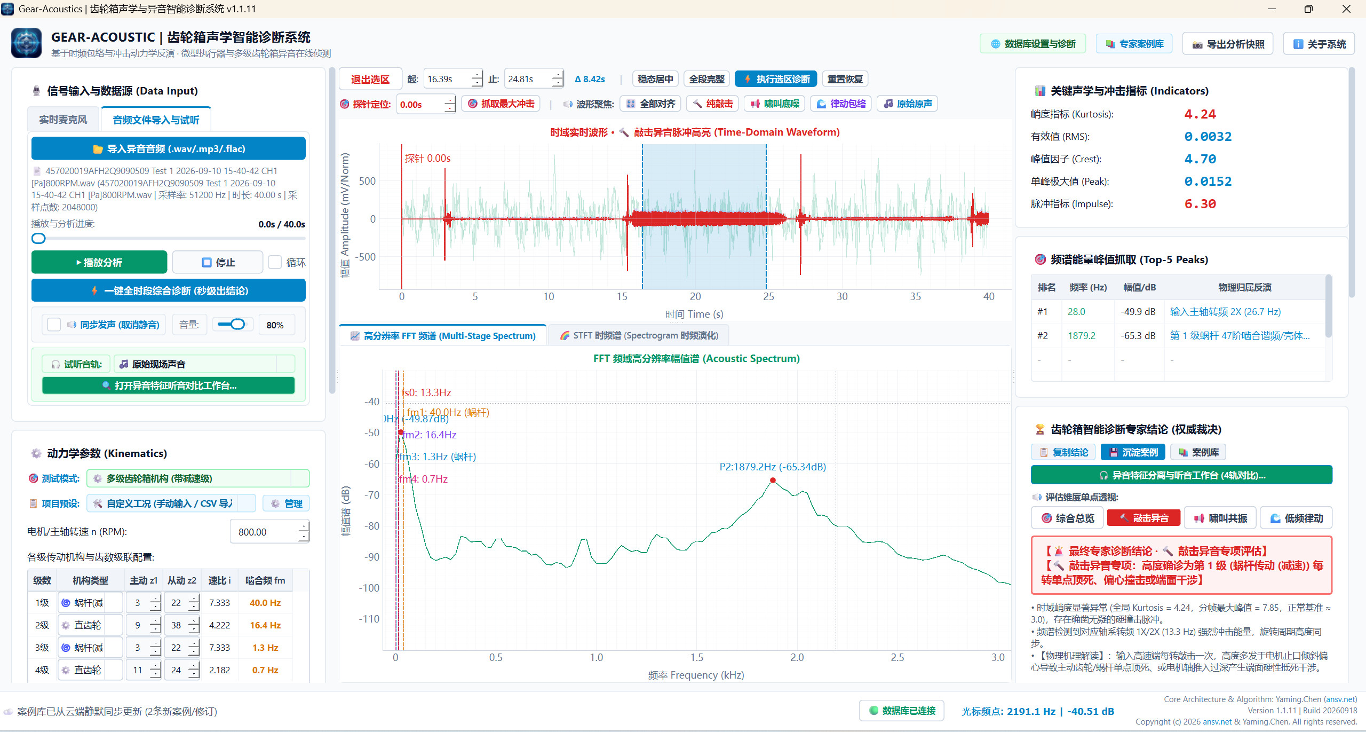Click 沉淀案例 save disk button
1366x732 pixels.
[x=1133, y=452]
